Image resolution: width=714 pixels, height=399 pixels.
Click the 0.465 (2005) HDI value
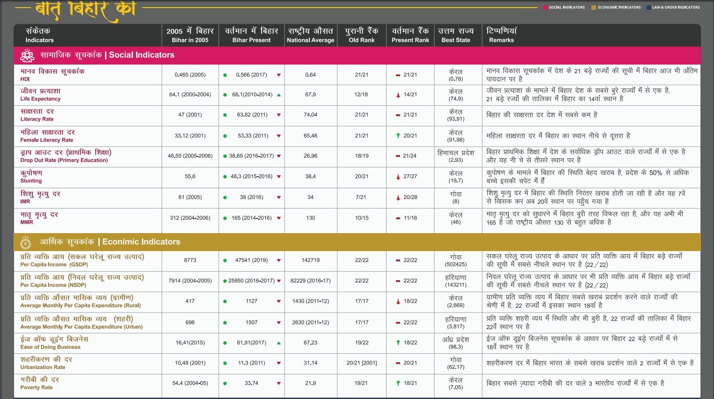[x=190, y=75]
